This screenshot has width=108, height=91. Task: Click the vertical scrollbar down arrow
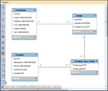click(x=106, y=86)
